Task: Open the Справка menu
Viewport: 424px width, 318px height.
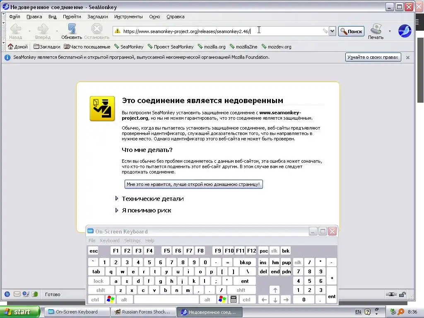Action: [x=176, y=17]
